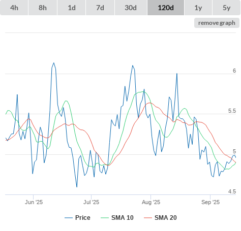Click the Sep '25 axis label
This screenshot has height=231, width=241.
tap(210, 202)
